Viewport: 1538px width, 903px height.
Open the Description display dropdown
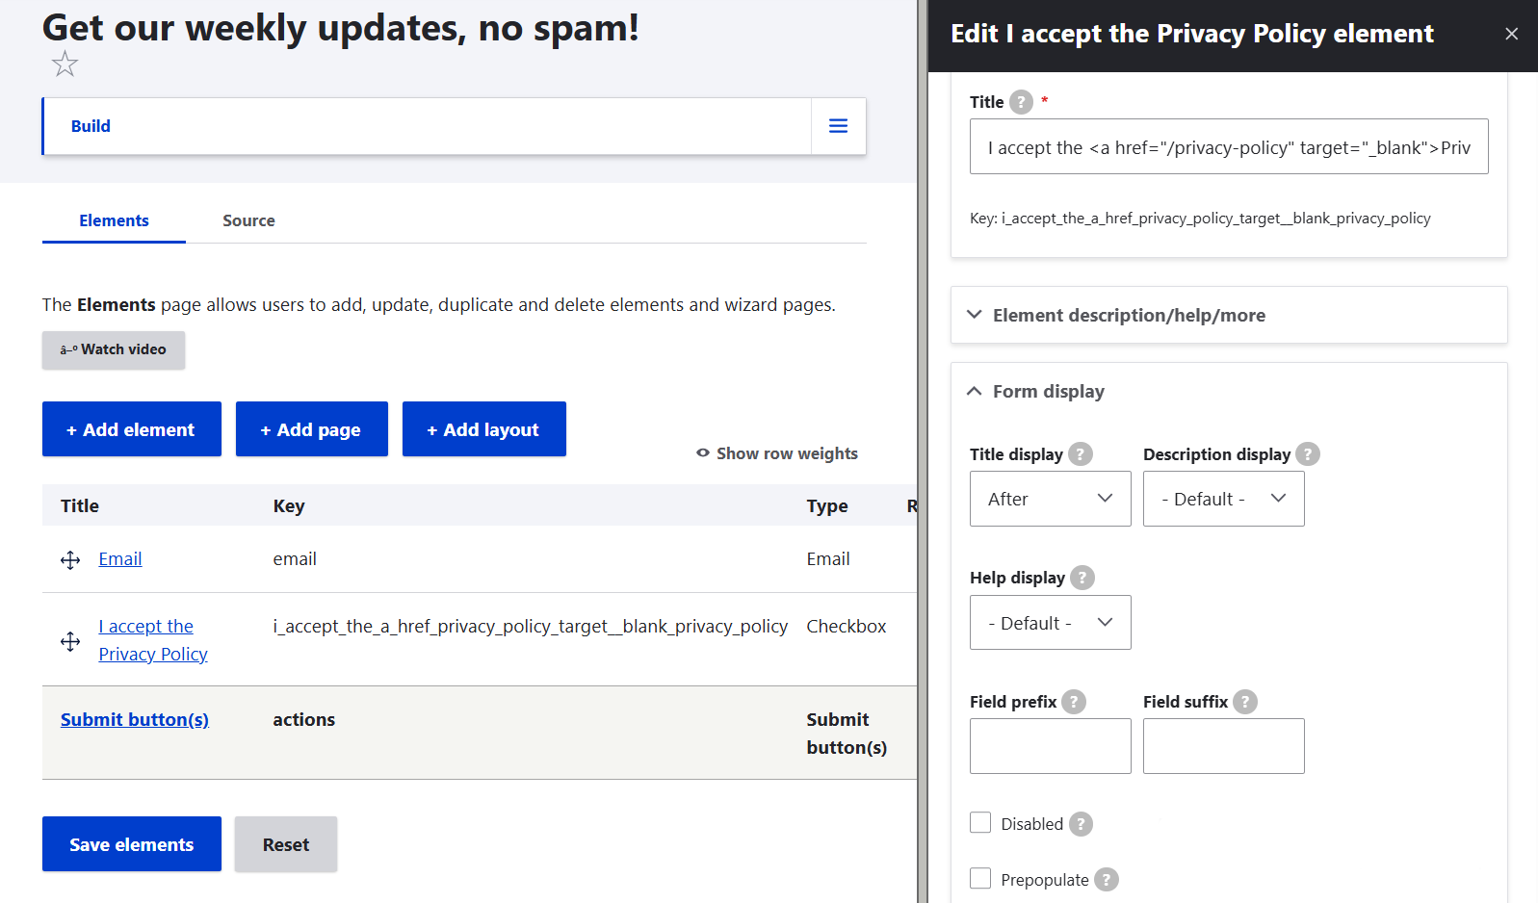[x=1223, y=499]
